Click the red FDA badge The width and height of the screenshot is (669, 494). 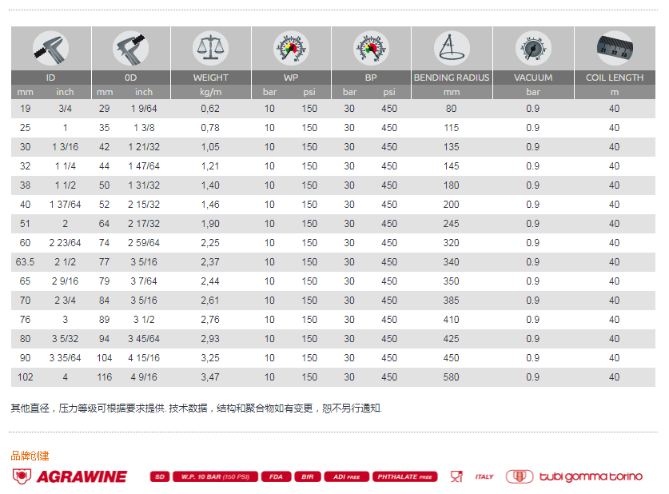tap(276, 476)
